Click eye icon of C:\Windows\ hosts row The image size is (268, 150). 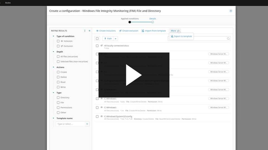pos(102,98)
